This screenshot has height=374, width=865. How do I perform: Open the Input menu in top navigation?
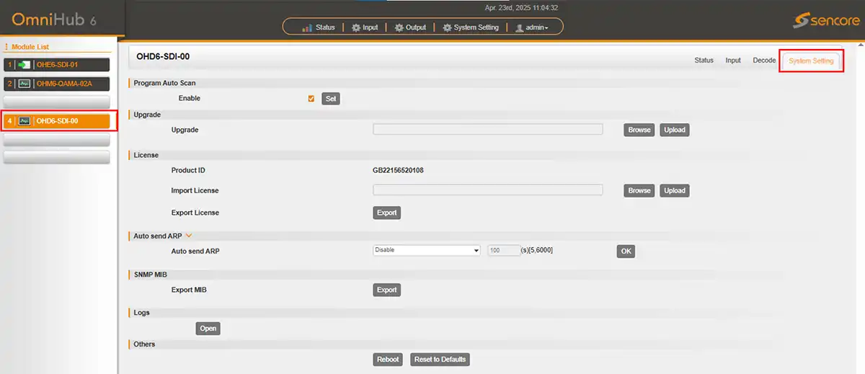pos(365,27)
